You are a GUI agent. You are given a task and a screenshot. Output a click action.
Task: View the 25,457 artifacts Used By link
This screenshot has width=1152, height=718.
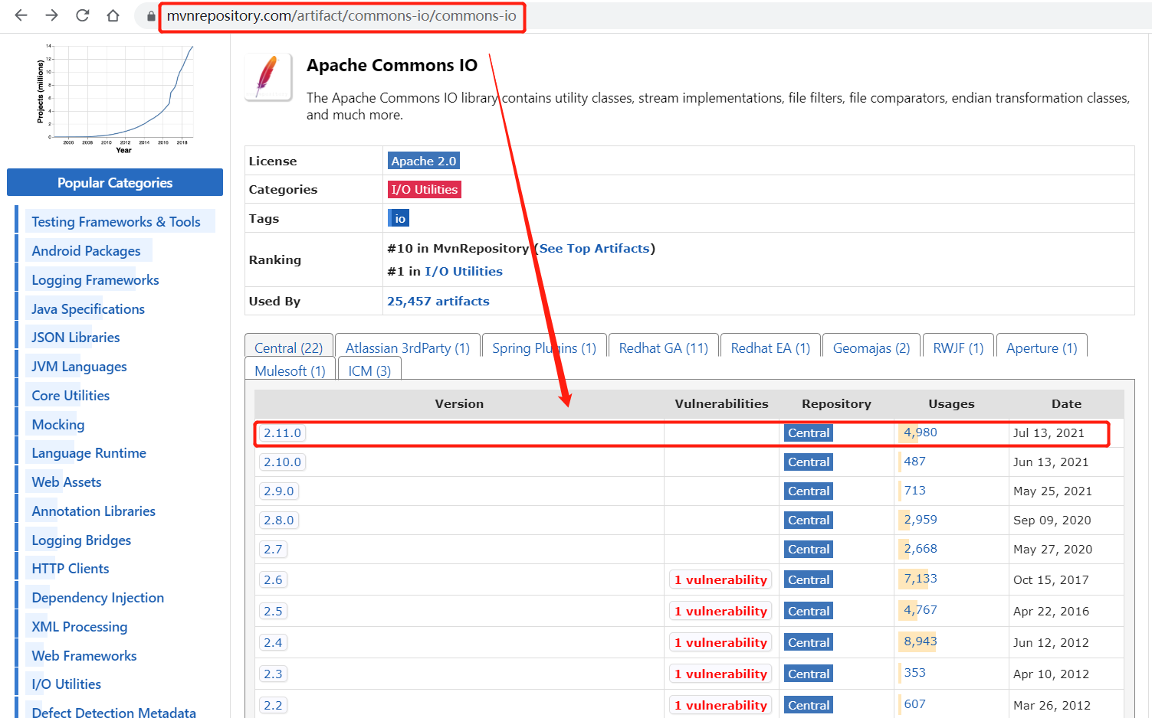click(438, 301)
